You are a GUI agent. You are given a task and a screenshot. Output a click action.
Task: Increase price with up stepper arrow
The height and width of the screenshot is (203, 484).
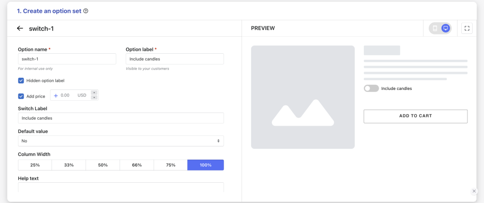95,93
